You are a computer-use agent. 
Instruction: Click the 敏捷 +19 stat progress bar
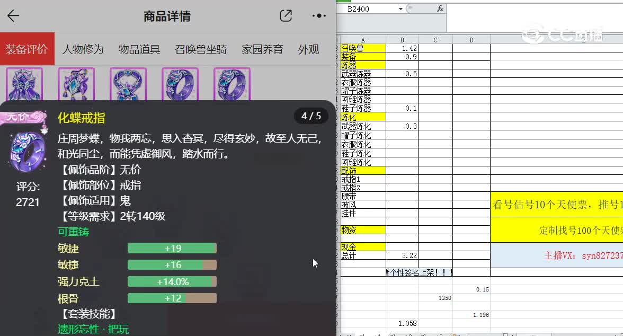172,247
